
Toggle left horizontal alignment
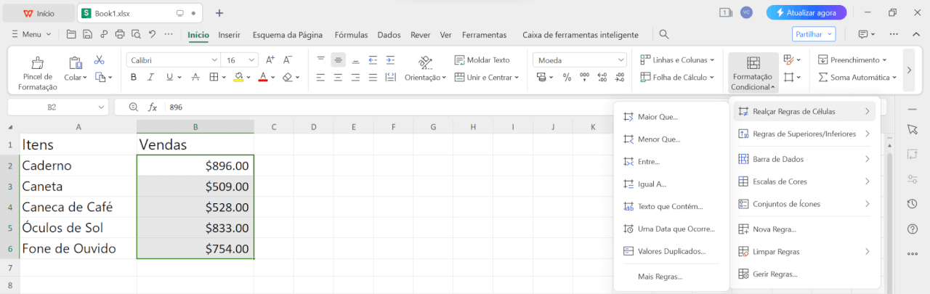point(320,77)
